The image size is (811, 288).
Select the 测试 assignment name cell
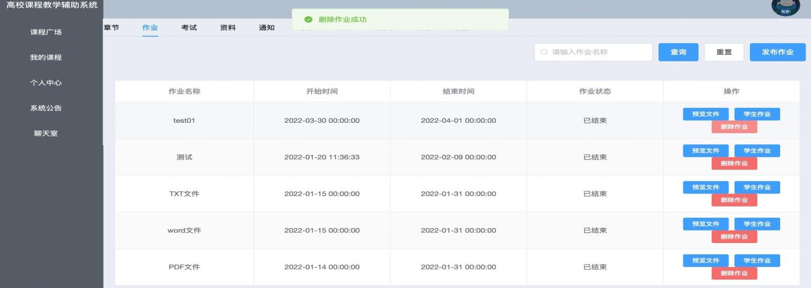(x=184, y=157)
